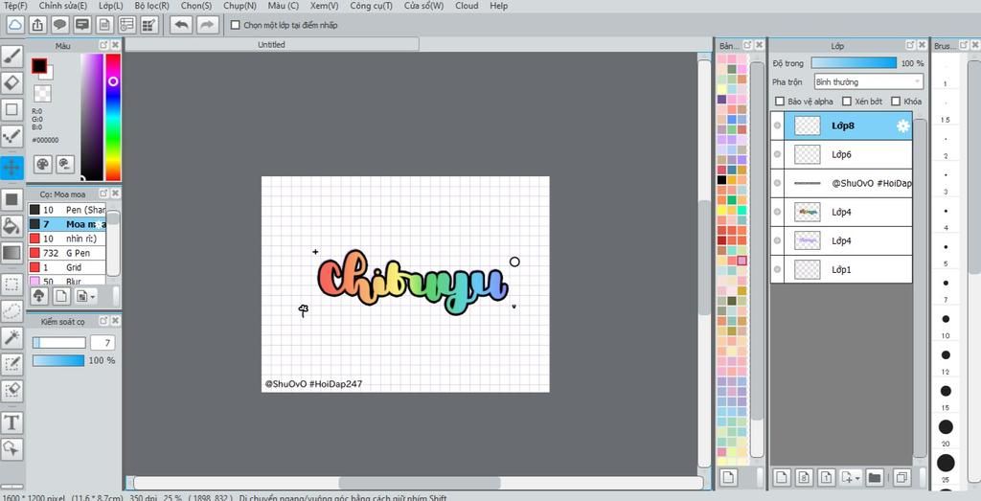This screenshot has width=981, height=501.
Task: Add a 1-bit layer
Action: click(827, 478)
